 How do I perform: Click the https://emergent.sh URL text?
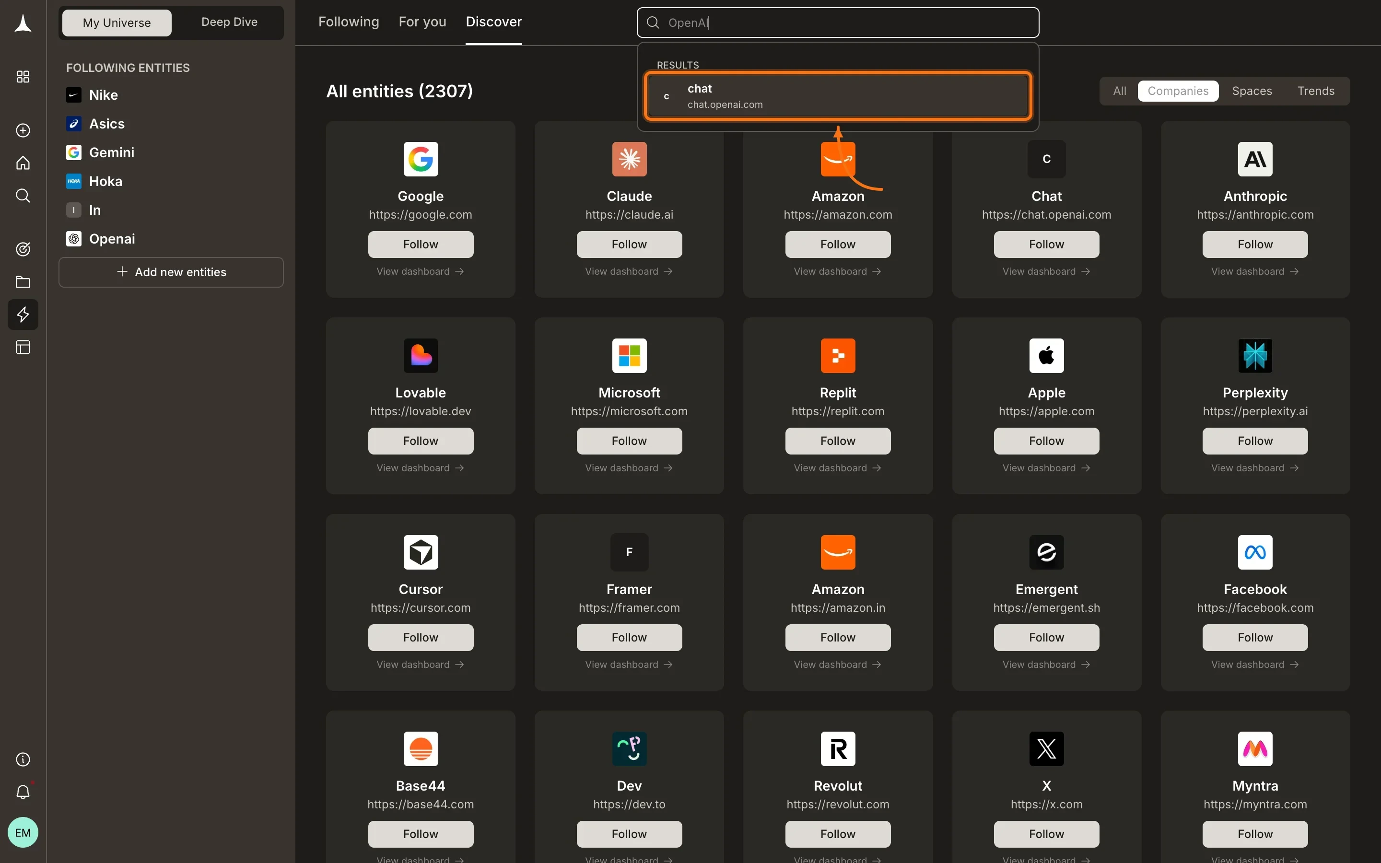[x=1047, y=607]
